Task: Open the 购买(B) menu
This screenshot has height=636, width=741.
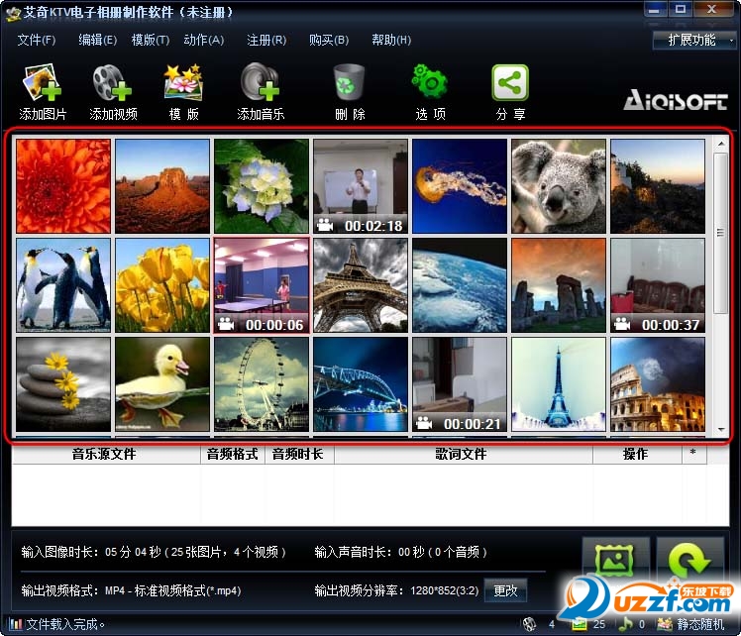Action: (329, 41)
